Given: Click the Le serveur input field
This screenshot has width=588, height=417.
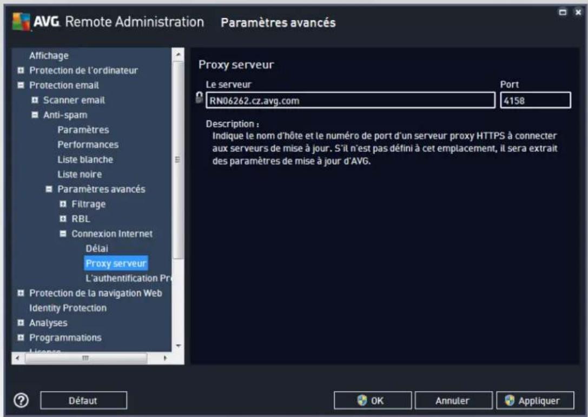Looking at the screenshot, I should (x=350, y=101).
